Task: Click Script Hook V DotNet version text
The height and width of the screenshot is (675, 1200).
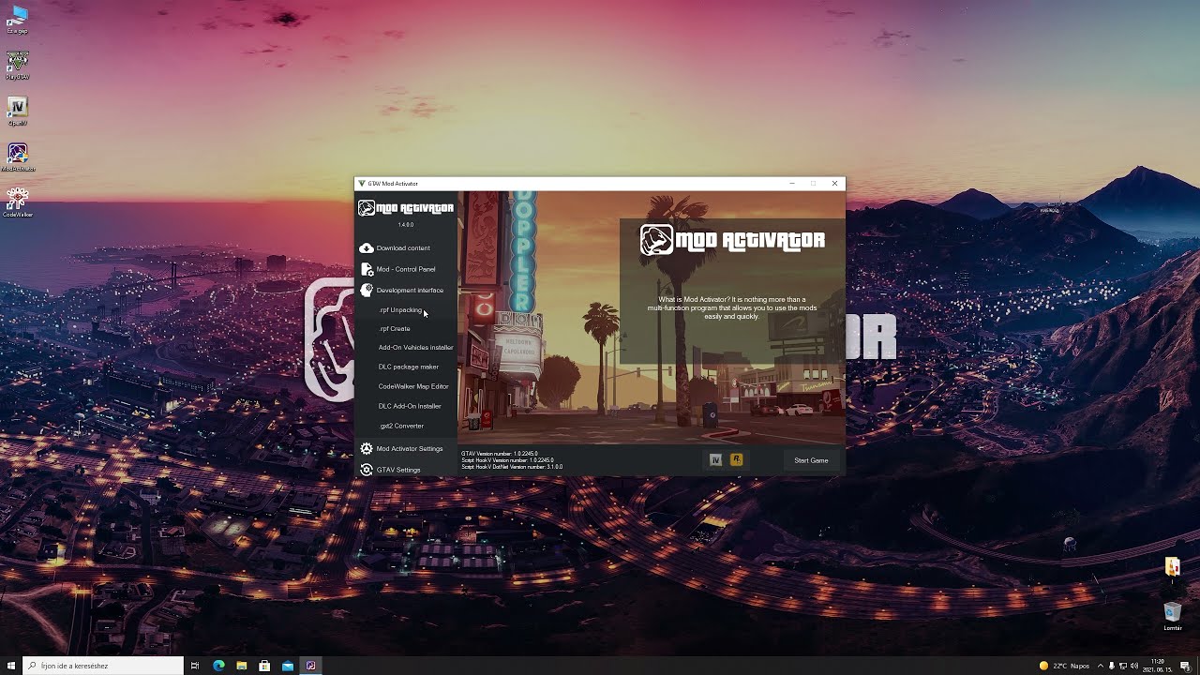Action: [x=512, y=467]
